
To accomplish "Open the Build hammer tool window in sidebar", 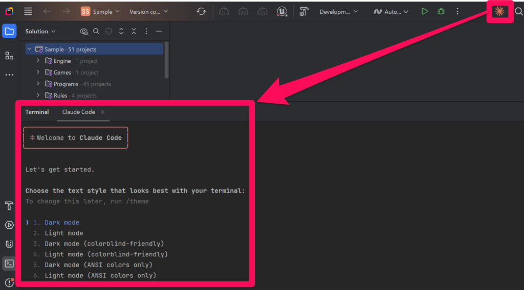I will (x=9, y=206).
